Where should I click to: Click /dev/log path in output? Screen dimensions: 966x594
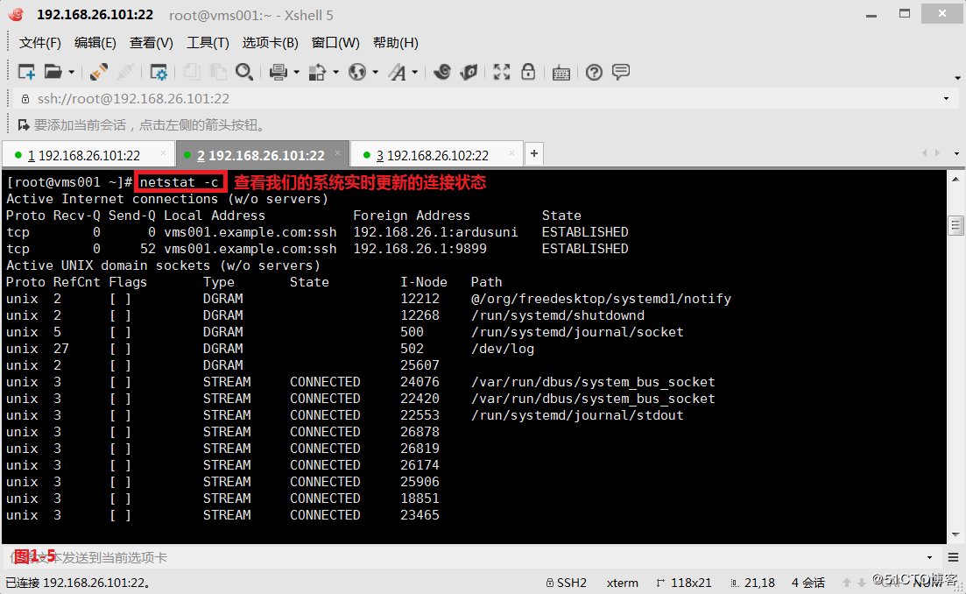[x=503, y=349]
